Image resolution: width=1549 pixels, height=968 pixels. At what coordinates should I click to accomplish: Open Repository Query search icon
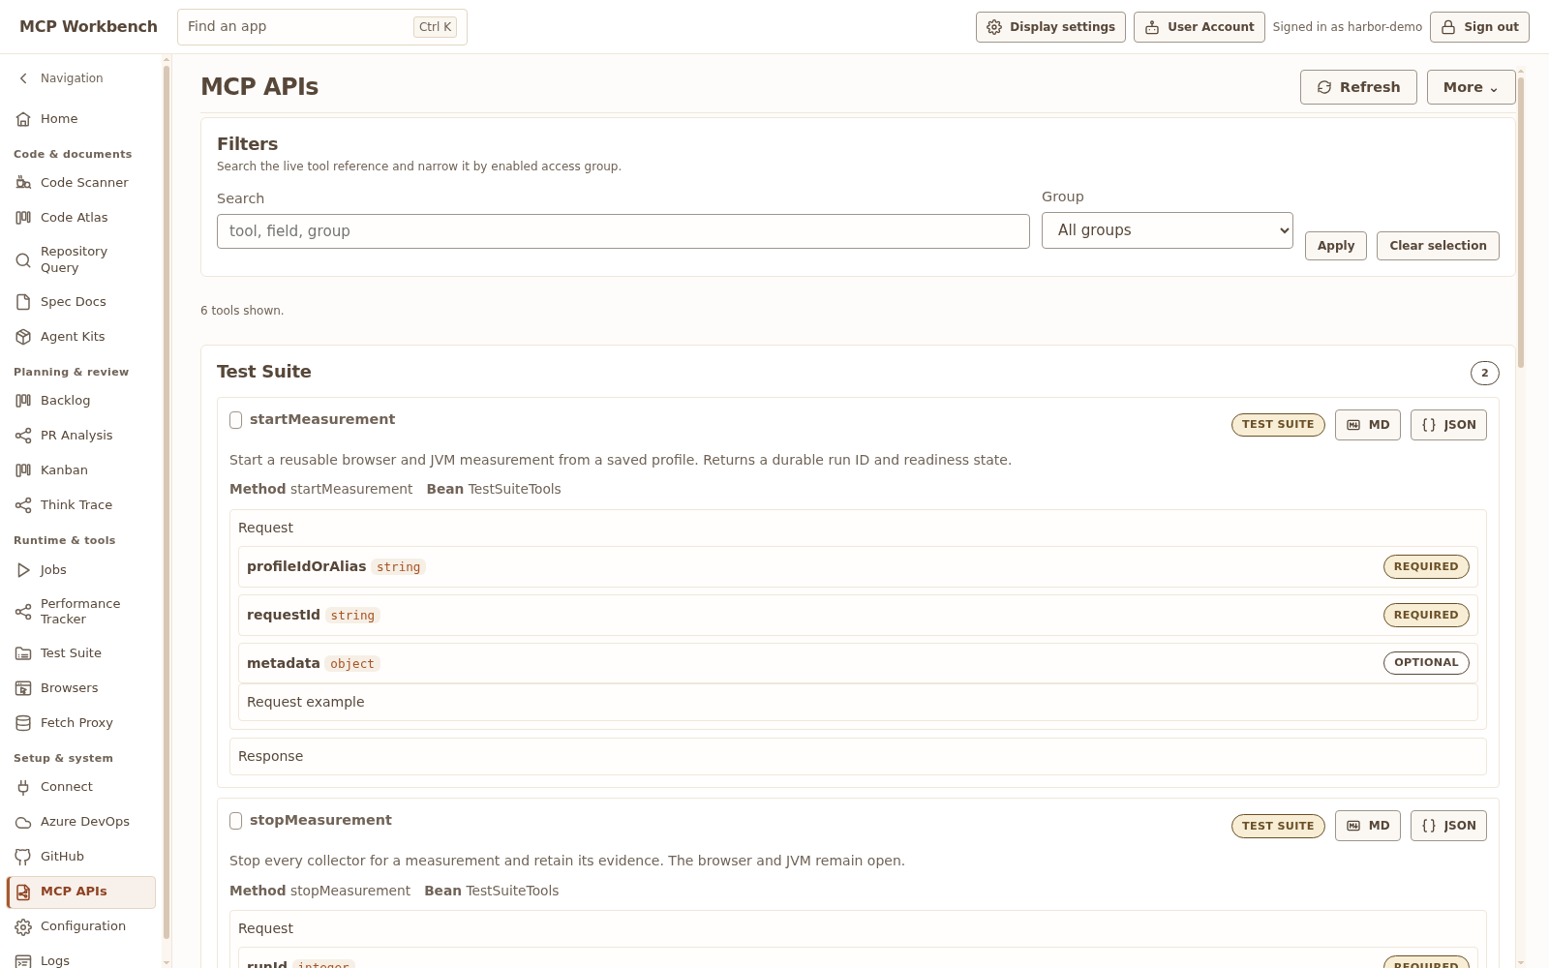tap(23, 259)
